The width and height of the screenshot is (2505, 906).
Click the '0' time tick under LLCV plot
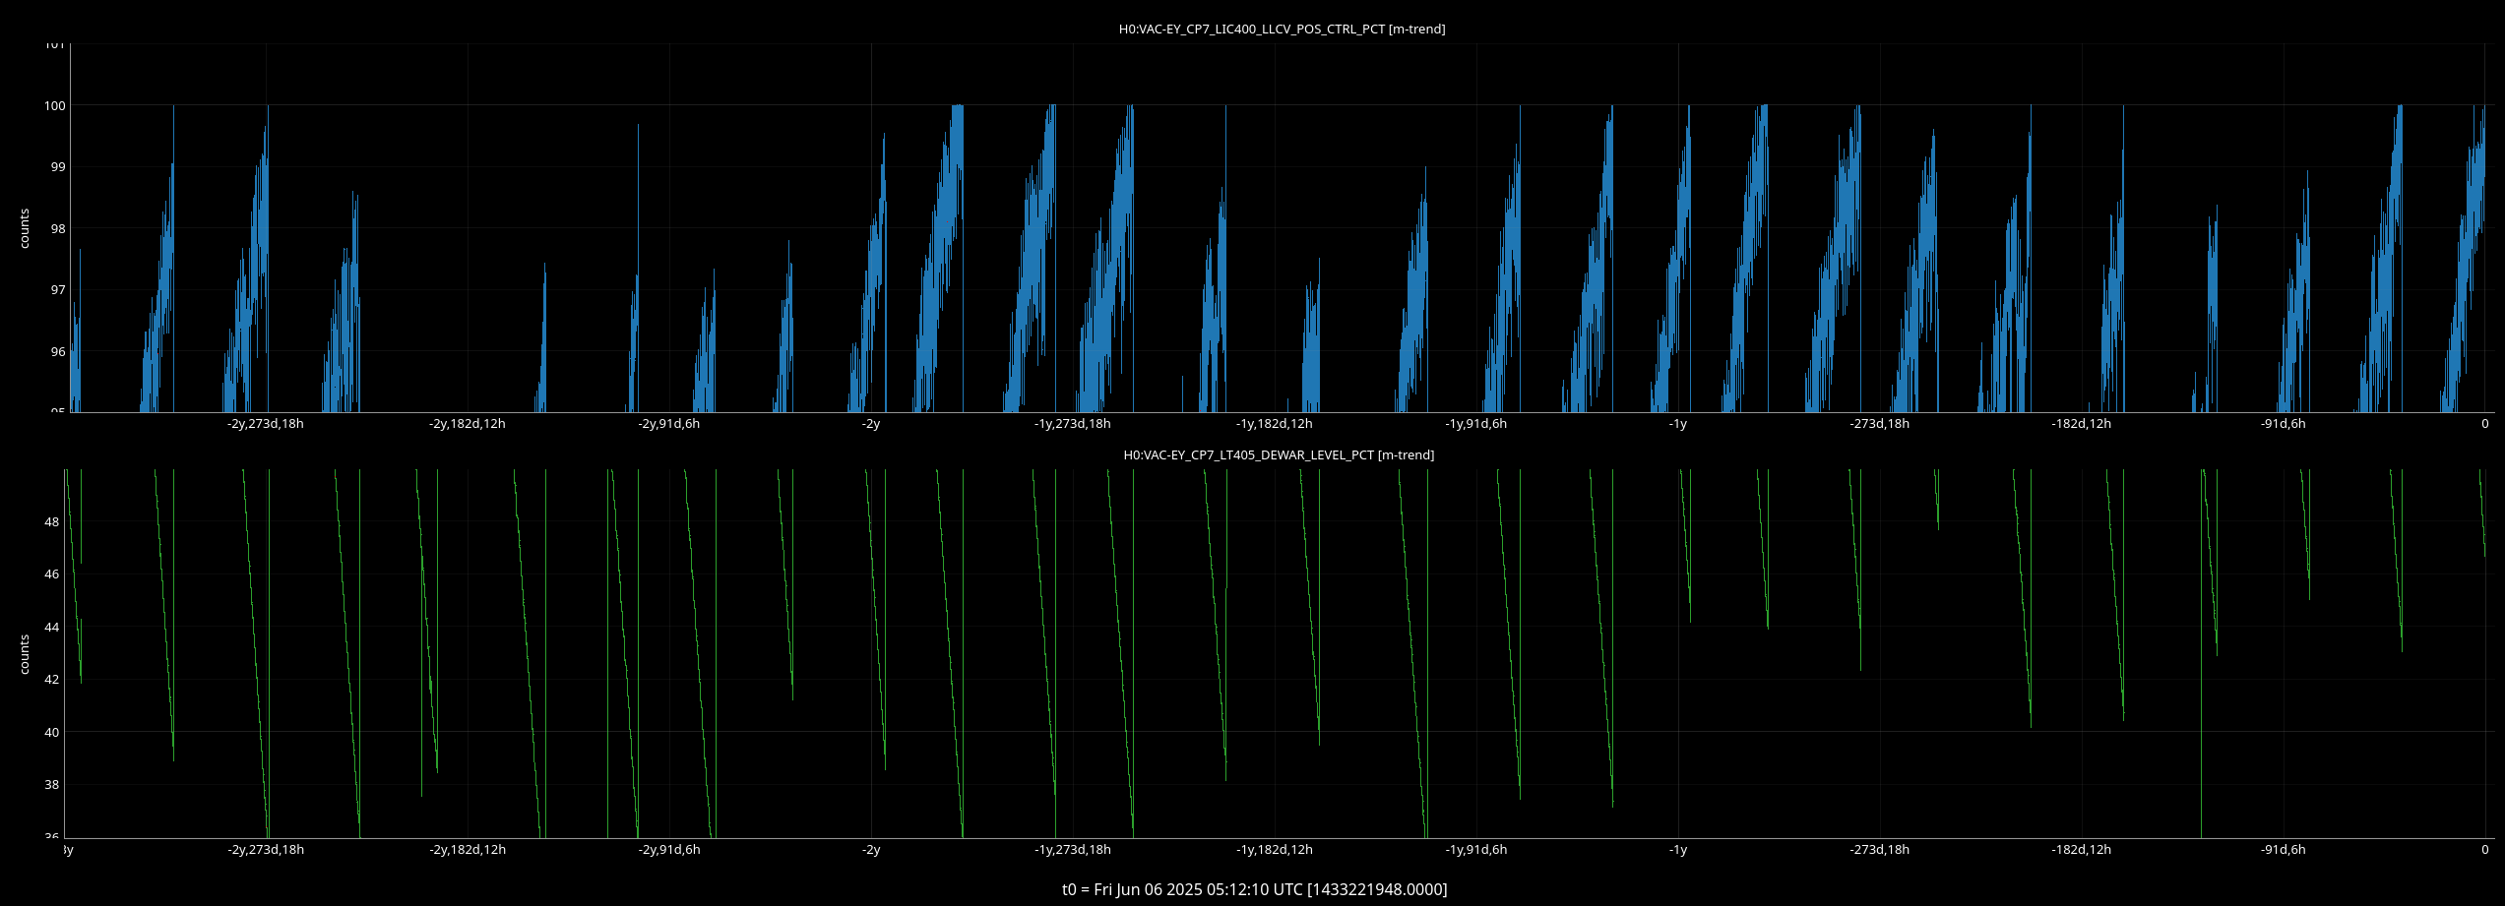point(2485,424)
